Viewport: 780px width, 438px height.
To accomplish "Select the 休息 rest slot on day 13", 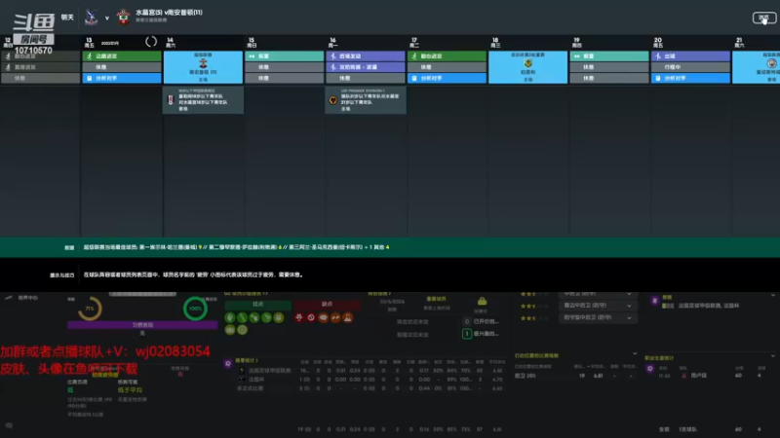I will pyautogui.click(x=122, y=67).
